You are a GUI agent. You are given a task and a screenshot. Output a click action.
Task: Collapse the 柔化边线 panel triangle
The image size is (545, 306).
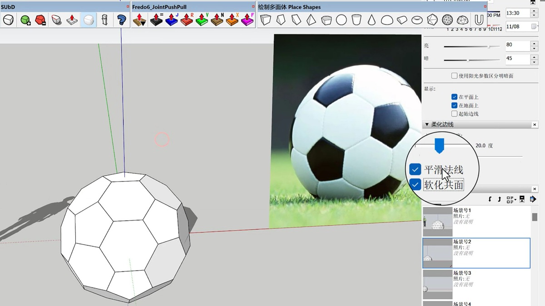[x=427, y=124]
